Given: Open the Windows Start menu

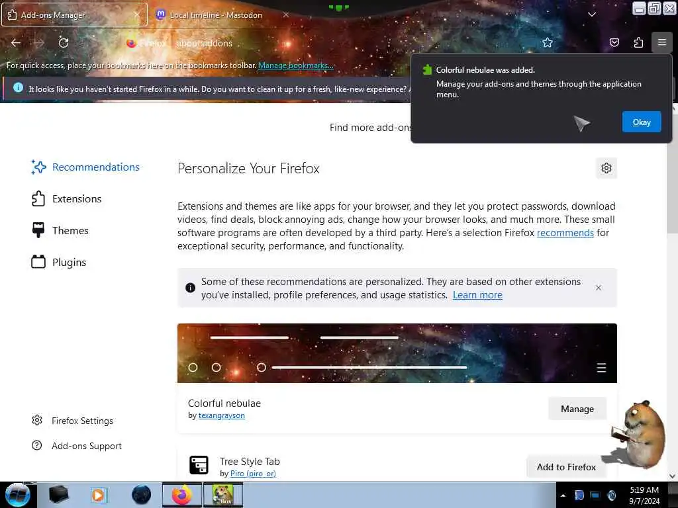Looking at the screenshot, I should coord(17,495).
